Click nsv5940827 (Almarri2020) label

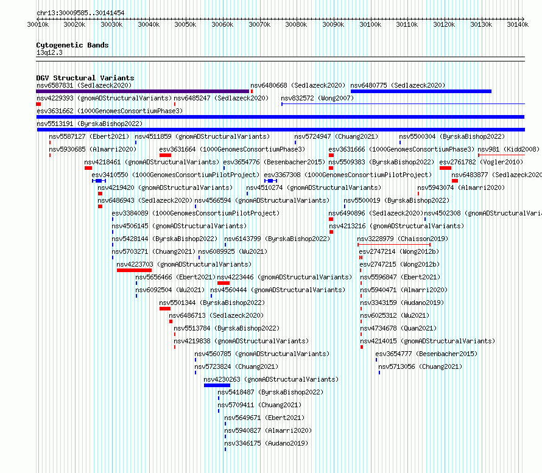268,430
